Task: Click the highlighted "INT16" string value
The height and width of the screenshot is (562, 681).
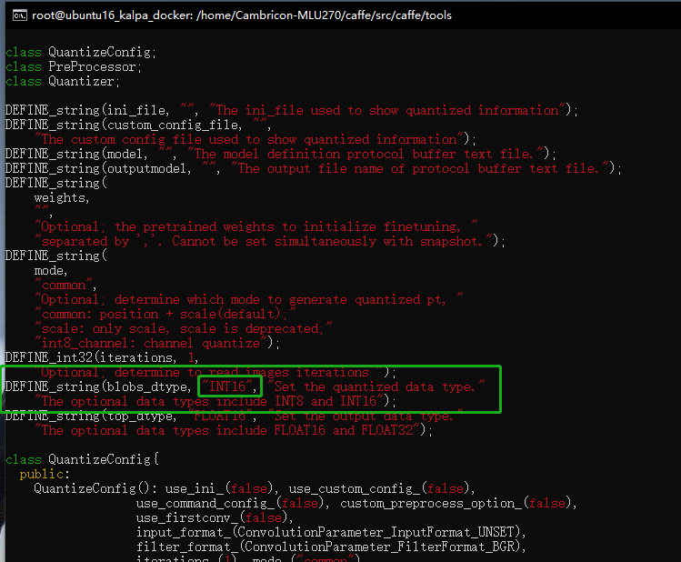Action: (230, 386)
